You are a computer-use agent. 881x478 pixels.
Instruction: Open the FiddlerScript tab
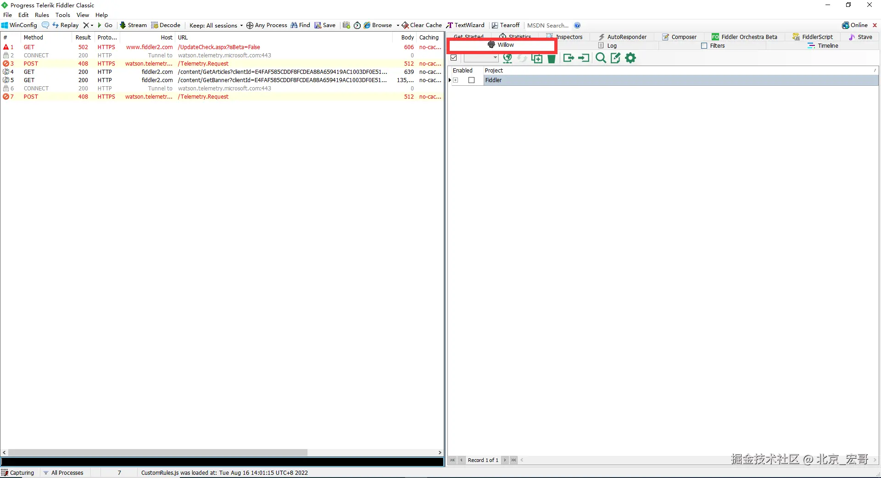tap(813, 37)
